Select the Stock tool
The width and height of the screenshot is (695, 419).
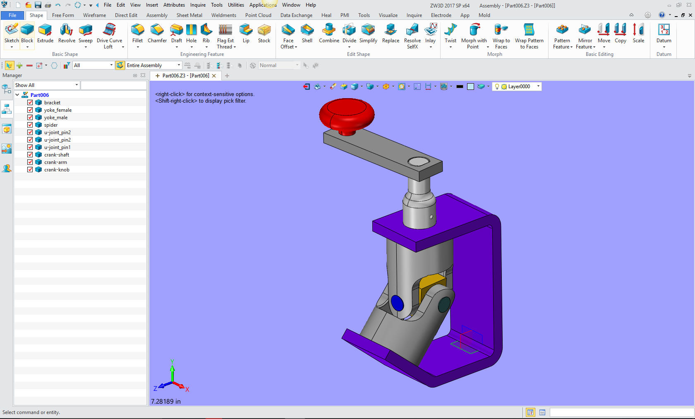pyautogui.click(x=264, y=33)
